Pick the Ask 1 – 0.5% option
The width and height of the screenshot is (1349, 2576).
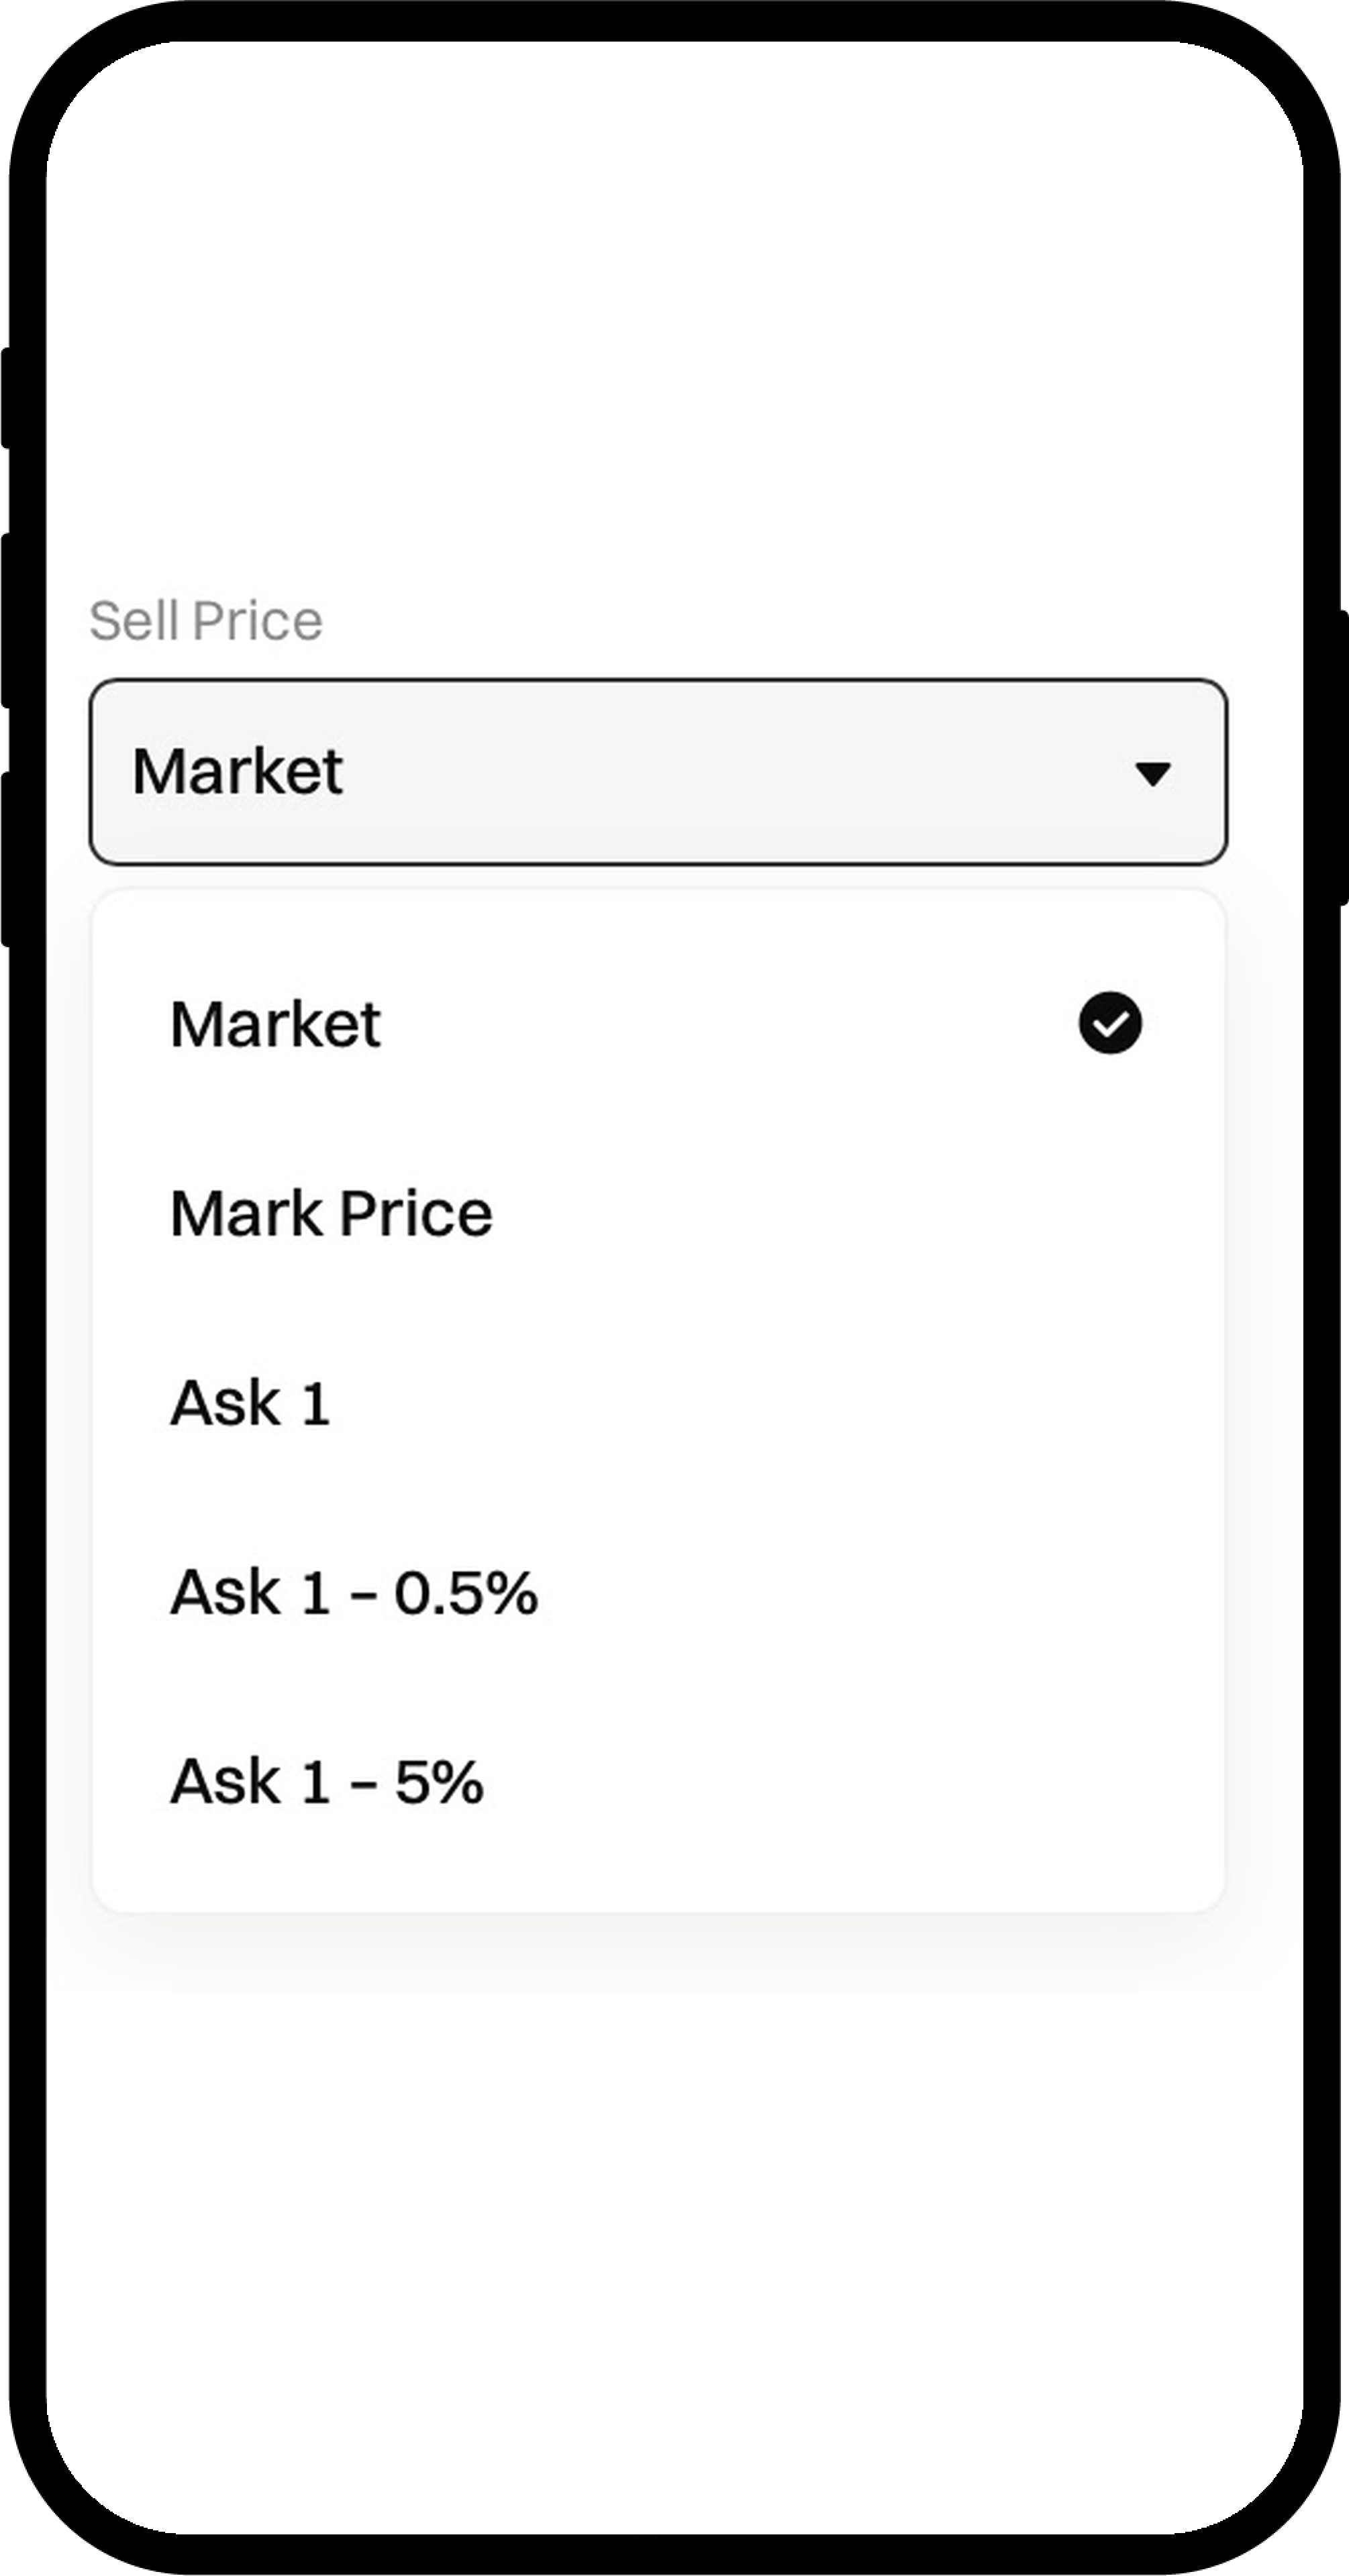tap(354, 1591)
